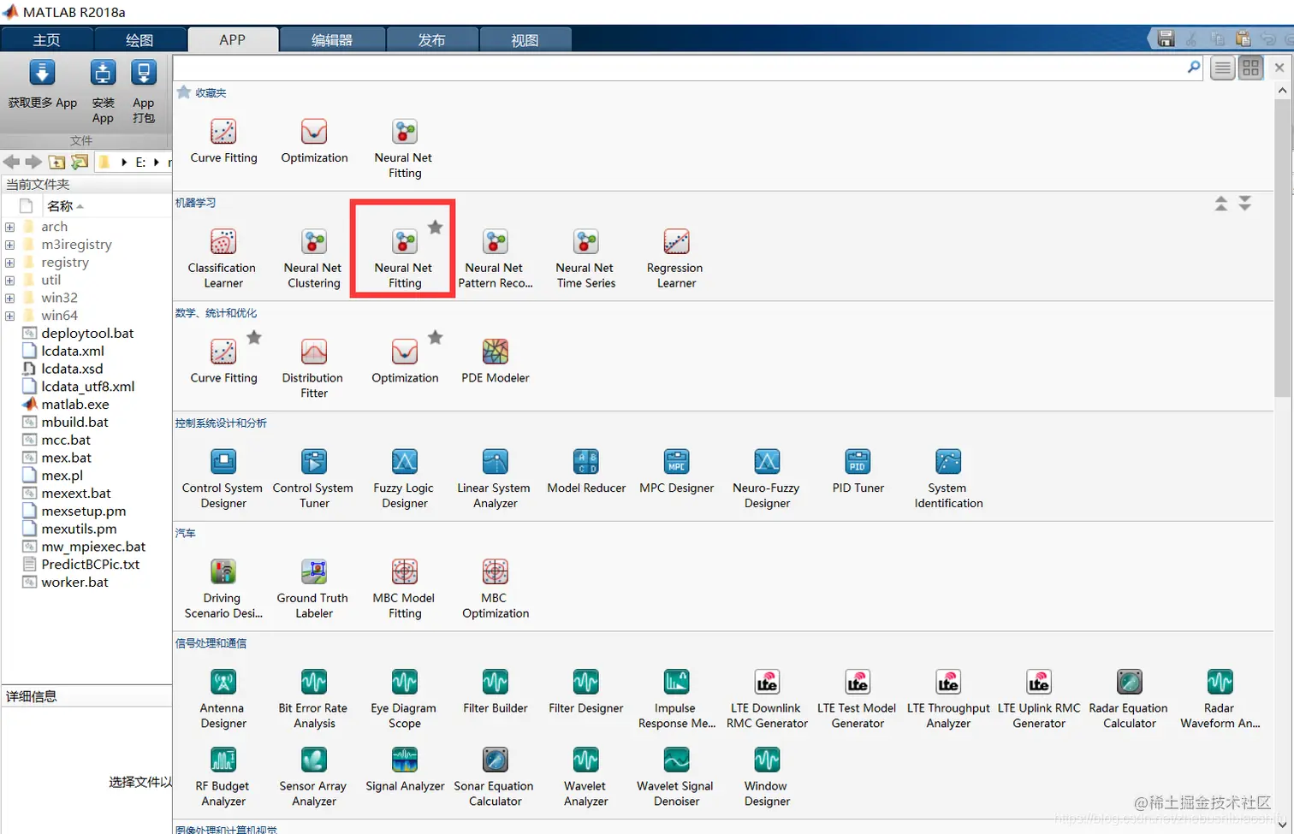Open Classification Learner app
Viewport: 1294px width, 834px height.
click(223, 257)
